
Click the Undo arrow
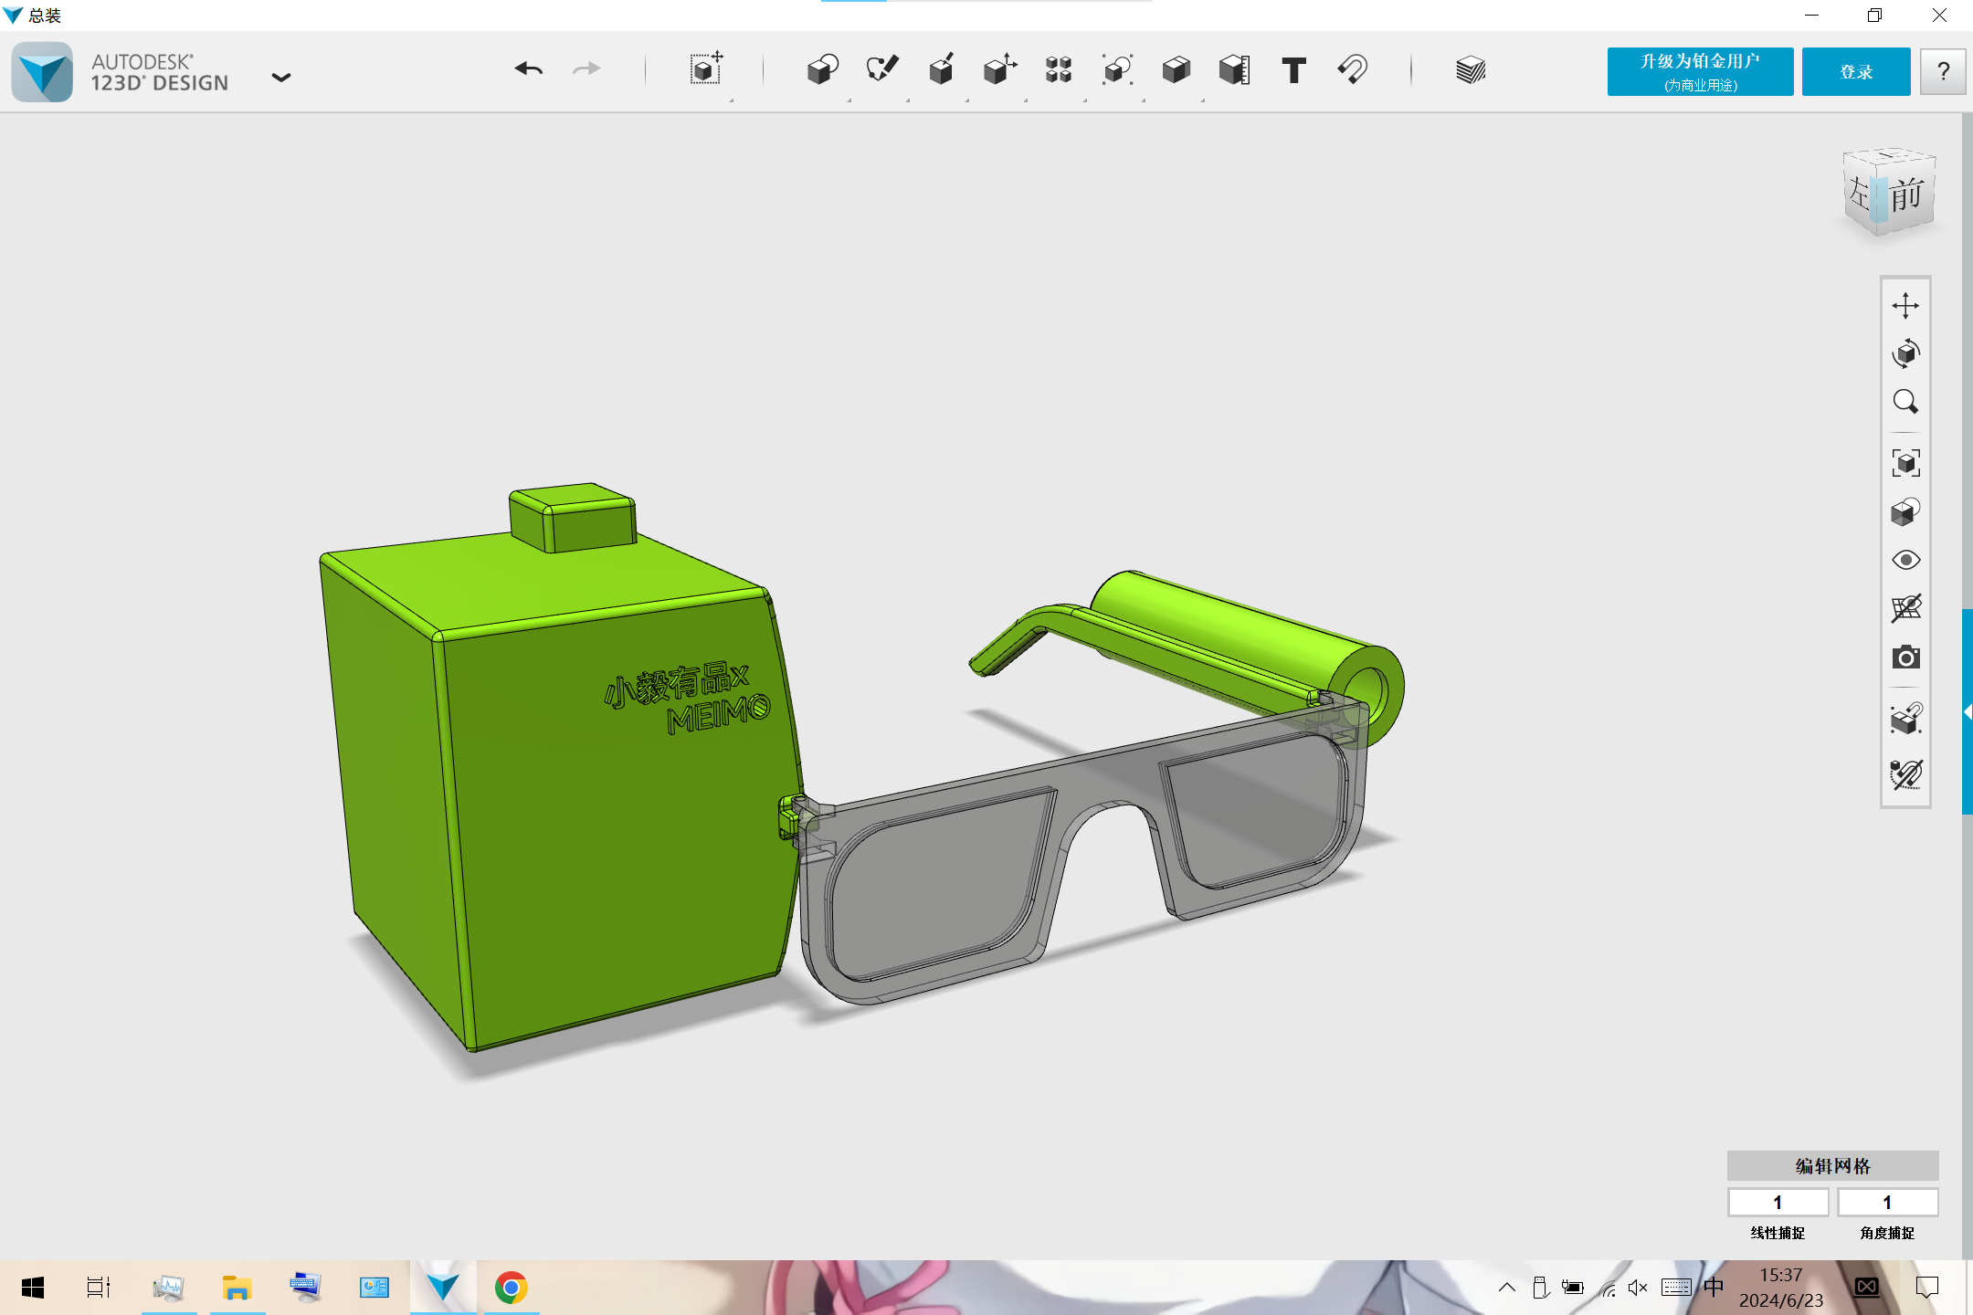(528, 69)
